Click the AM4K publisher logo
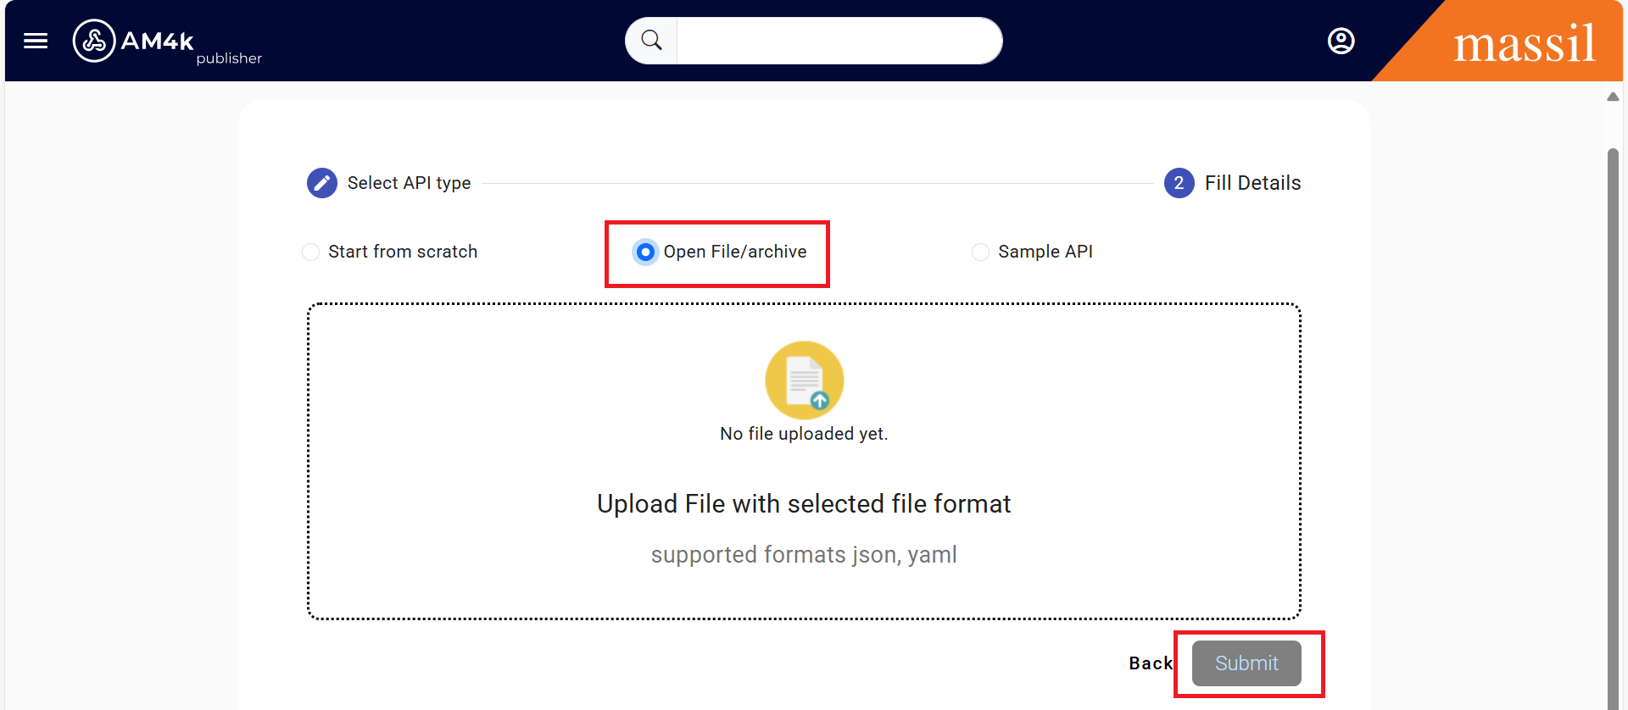This screenshot has width=1628, height=710. coord(165,42)
